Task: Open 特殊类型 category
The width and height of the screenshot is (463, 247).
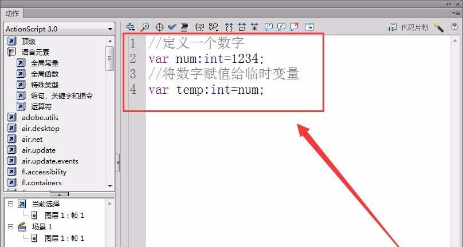Action: (x=45, y=85)
